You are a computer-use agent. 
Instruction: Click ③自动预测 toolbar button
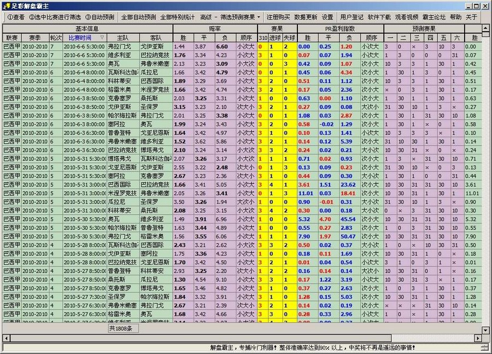click(x=100, y=17)
